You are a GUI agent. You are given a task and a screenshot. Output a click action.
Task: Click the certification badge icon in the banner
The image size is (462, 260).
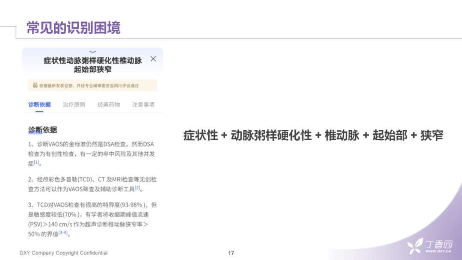click(x=35, y=86)
